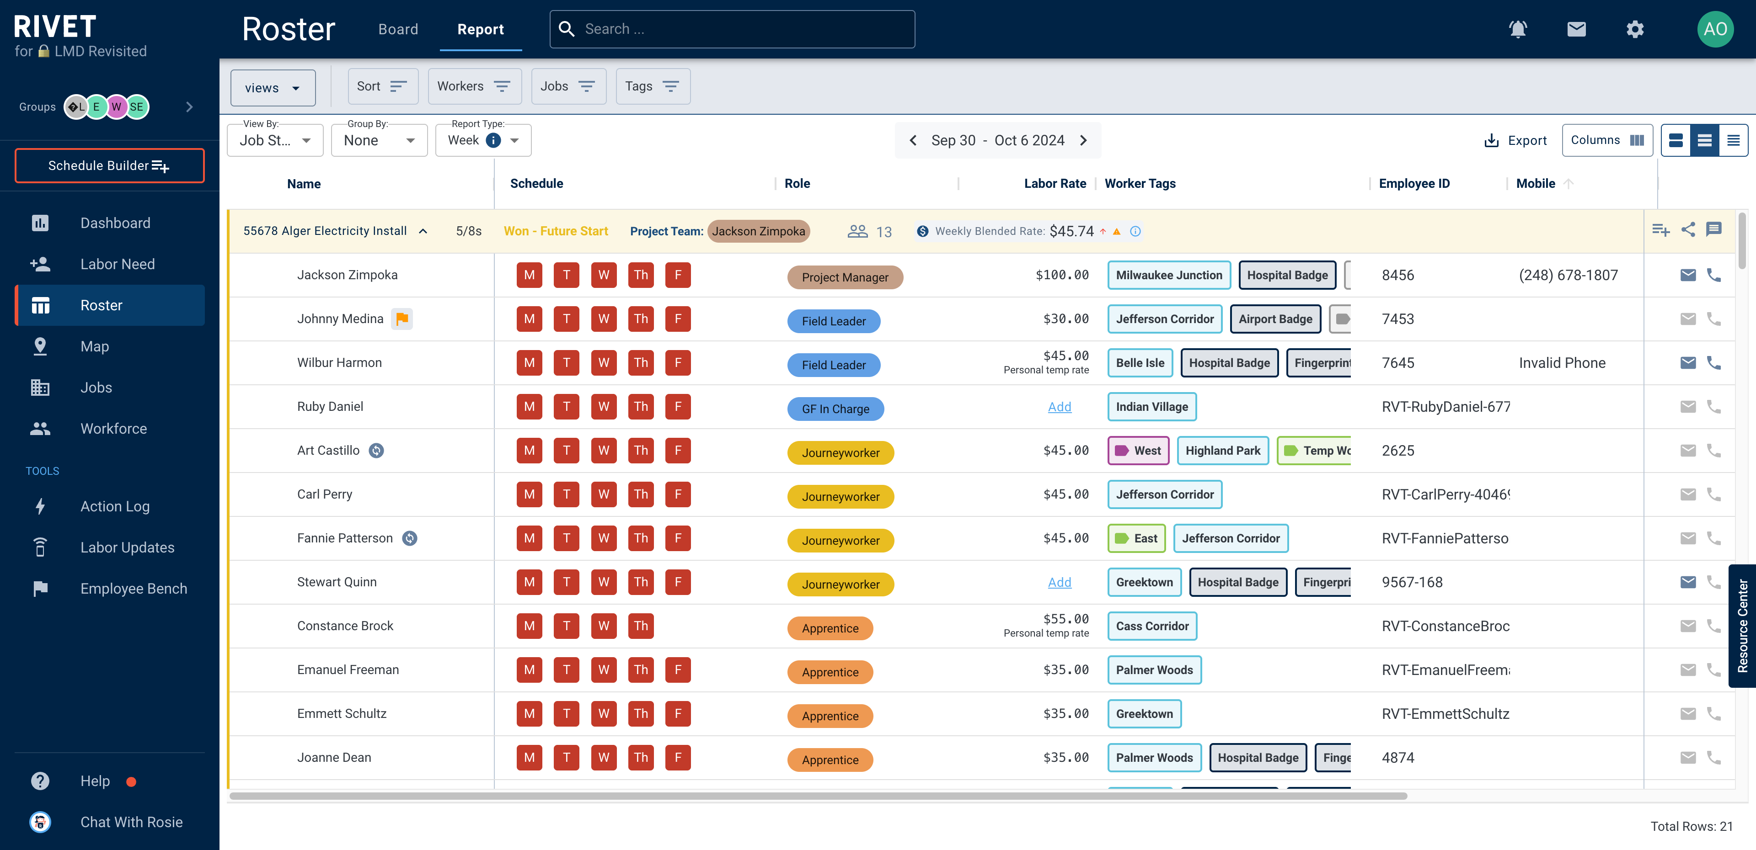
Task: Toggle Wednesday shift for Wilbur Harmon
Action: [x=603, y=363]
